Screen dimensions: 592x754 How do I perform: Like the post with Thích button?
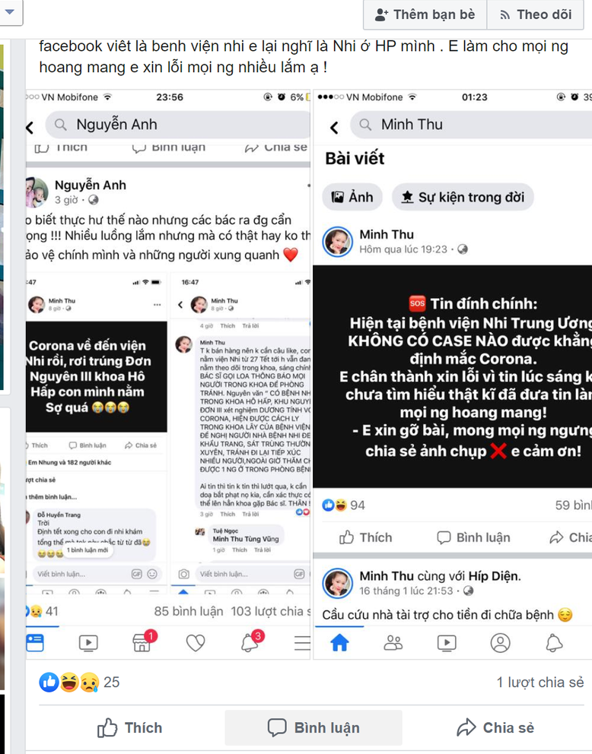pyautogui.click(x=129, y=727)
